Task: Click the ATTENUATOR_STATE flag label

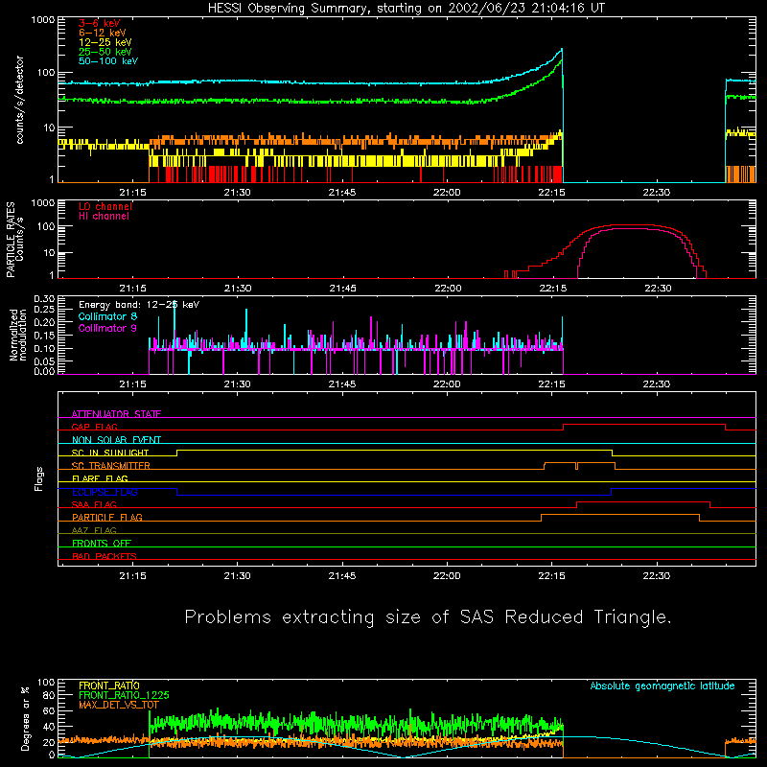Action: pos(116,414)
